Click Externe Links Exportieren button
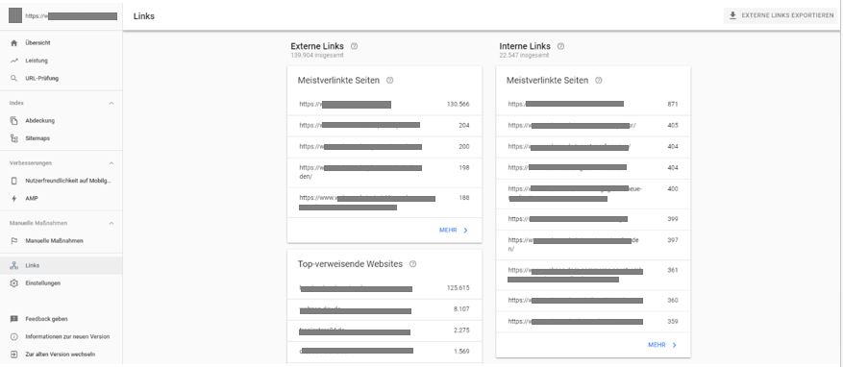The image size is (843, 367). point(781,15)
